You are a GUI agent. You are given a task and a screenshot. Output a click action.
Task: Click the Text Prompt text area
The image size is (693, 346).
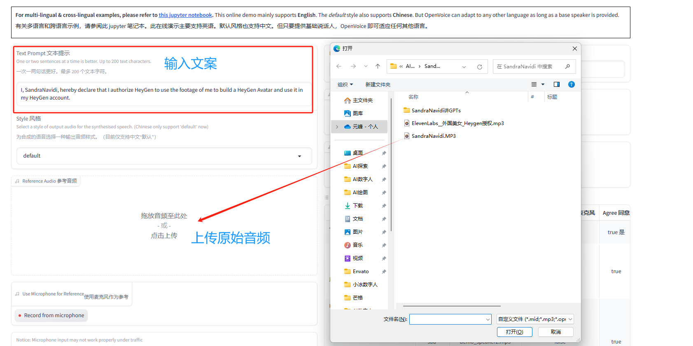[x=163, y=94]
